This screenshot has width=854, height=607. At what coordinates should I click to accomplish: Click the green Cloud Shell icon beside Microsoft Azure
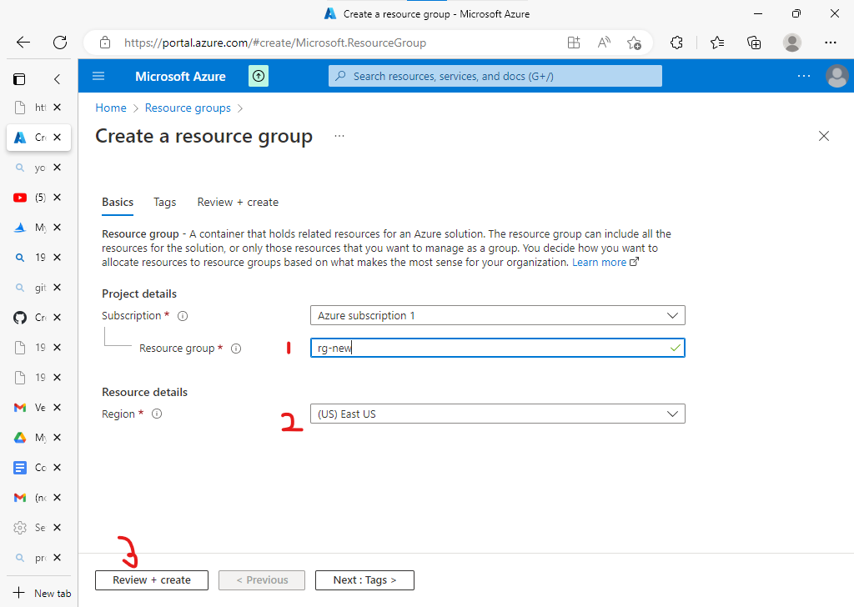coord(259,76)
